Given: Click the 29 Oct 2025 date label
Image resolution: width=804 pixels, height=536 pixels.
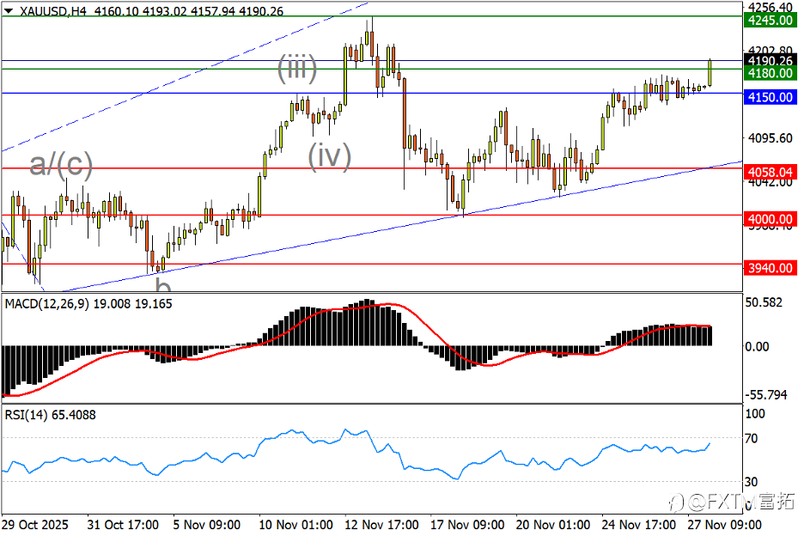Looking at the screenshot, I should [x=35, y=525].
